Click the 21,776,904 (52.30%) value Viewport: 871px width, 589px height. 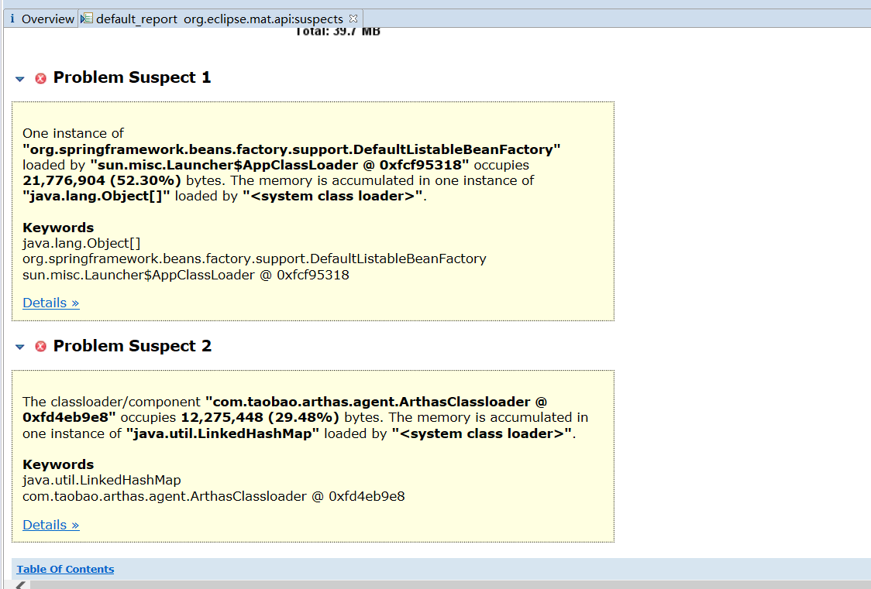[102, 180]
